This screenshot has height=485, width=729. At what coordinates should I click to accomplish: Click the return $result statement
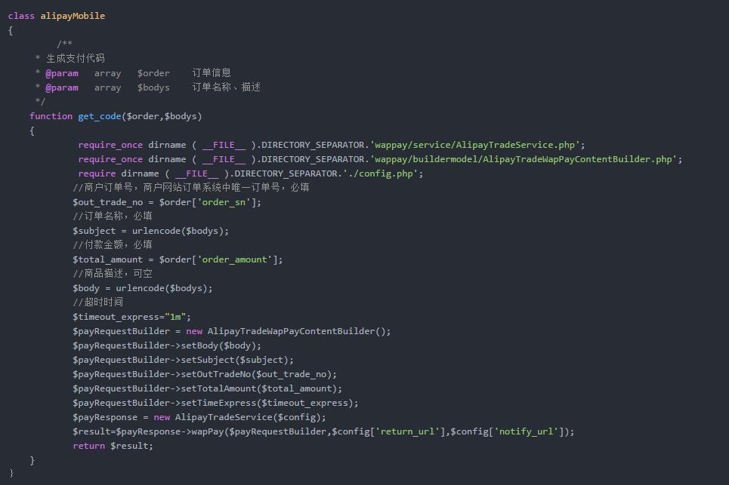113,446
